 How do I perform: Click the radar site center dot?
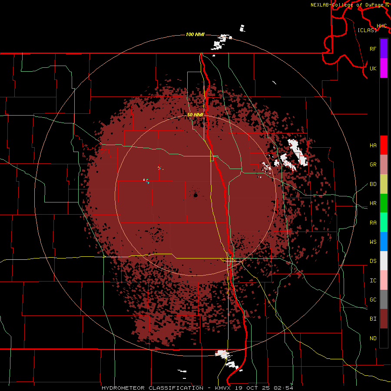[x=195, y=195]
